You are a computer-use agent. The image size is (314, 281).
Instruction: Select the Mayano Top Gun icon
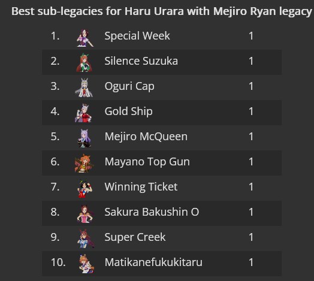pyautogui.click(x=84, y=163)
